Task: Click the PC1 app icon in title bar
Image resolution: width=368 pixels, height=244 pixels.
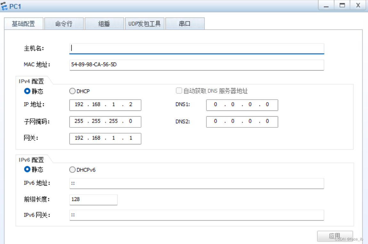Action: tap(4, 6)
